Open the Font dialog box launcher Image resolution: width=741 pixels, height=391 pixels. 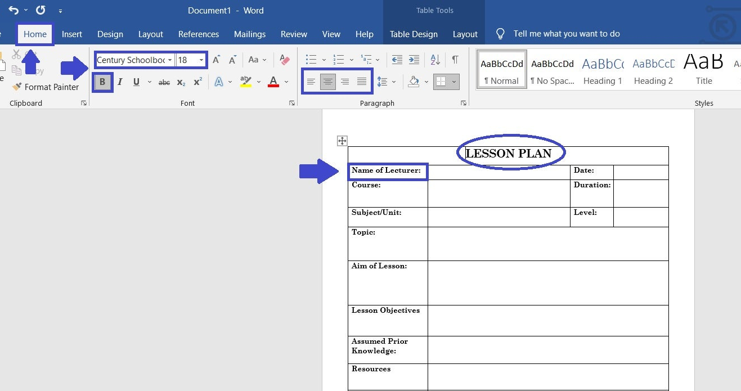pyautogui.click(x=291, y=103)
